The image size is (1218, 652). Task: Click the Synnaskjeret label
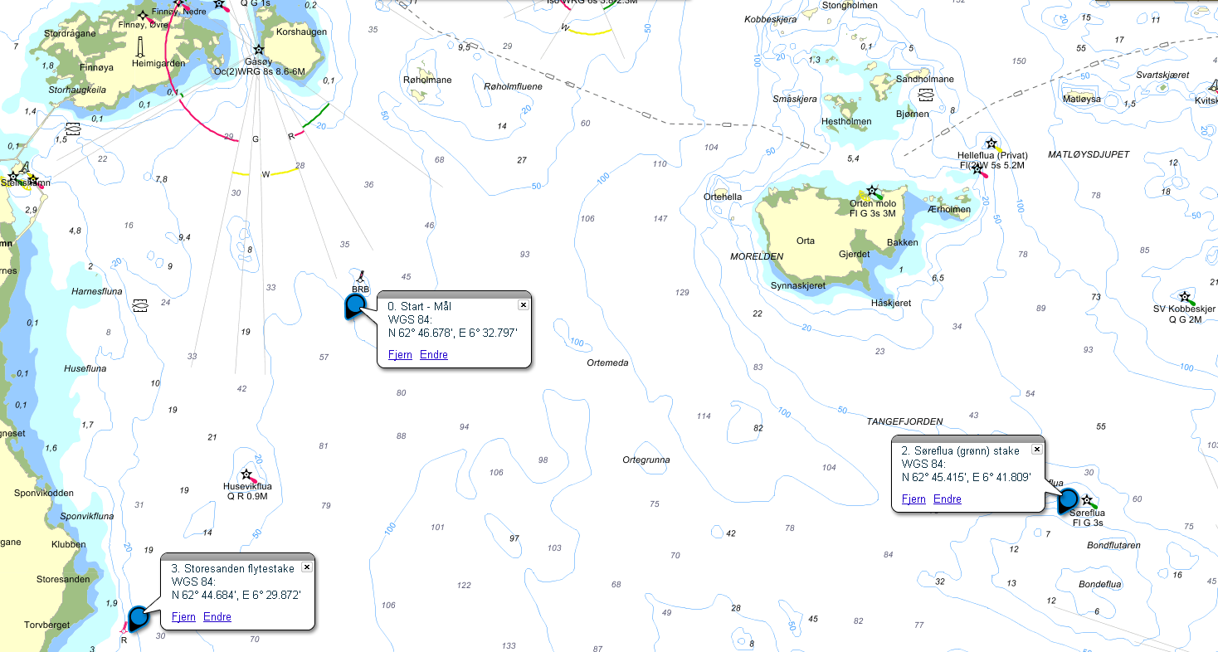(798, 285)
